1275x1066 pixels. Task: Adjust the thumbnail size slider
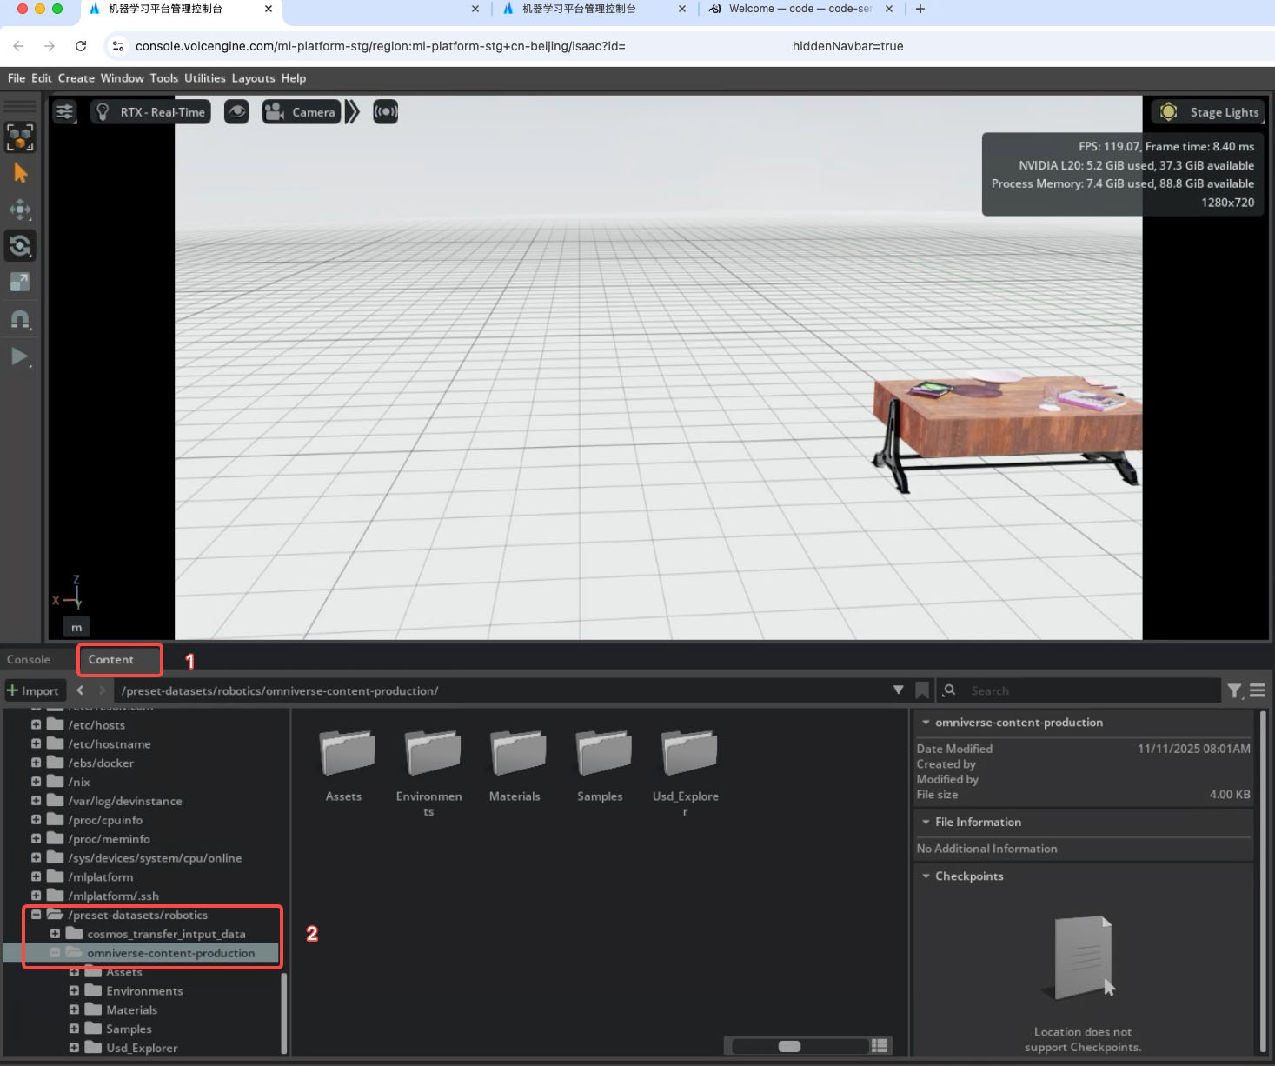coord(789,1046)
